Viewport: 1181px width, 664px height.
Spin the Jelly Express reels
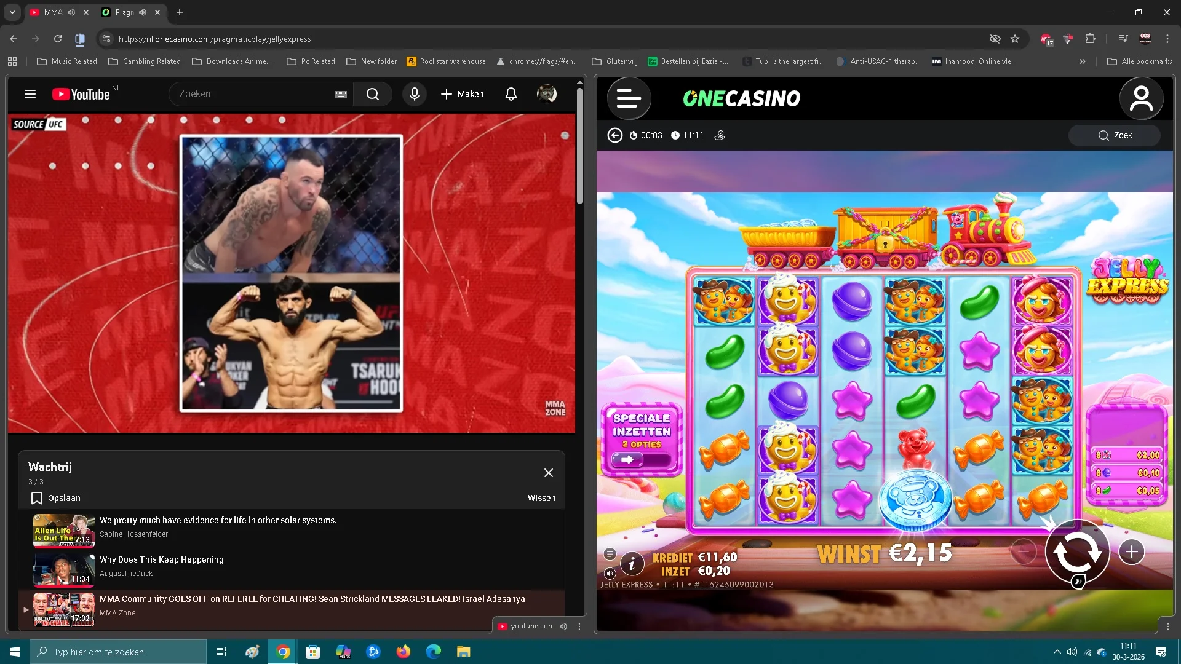[x=1078, y=552]
